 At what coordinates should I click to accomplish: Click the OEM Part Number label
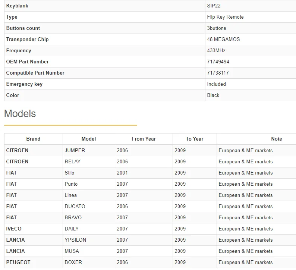tap(27, 62)
